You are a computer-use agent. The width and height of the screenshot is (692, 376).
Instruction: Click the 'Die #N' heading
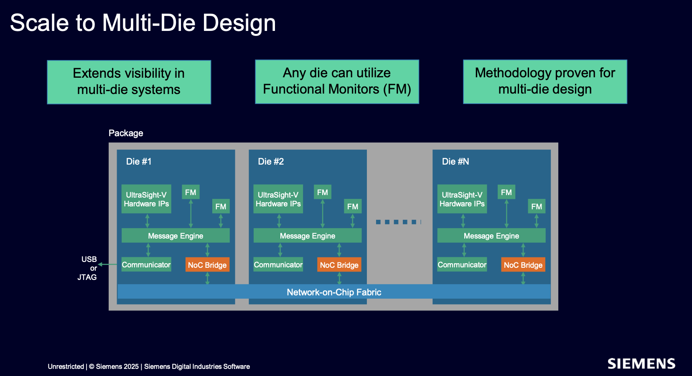click(x=455, y=161)
